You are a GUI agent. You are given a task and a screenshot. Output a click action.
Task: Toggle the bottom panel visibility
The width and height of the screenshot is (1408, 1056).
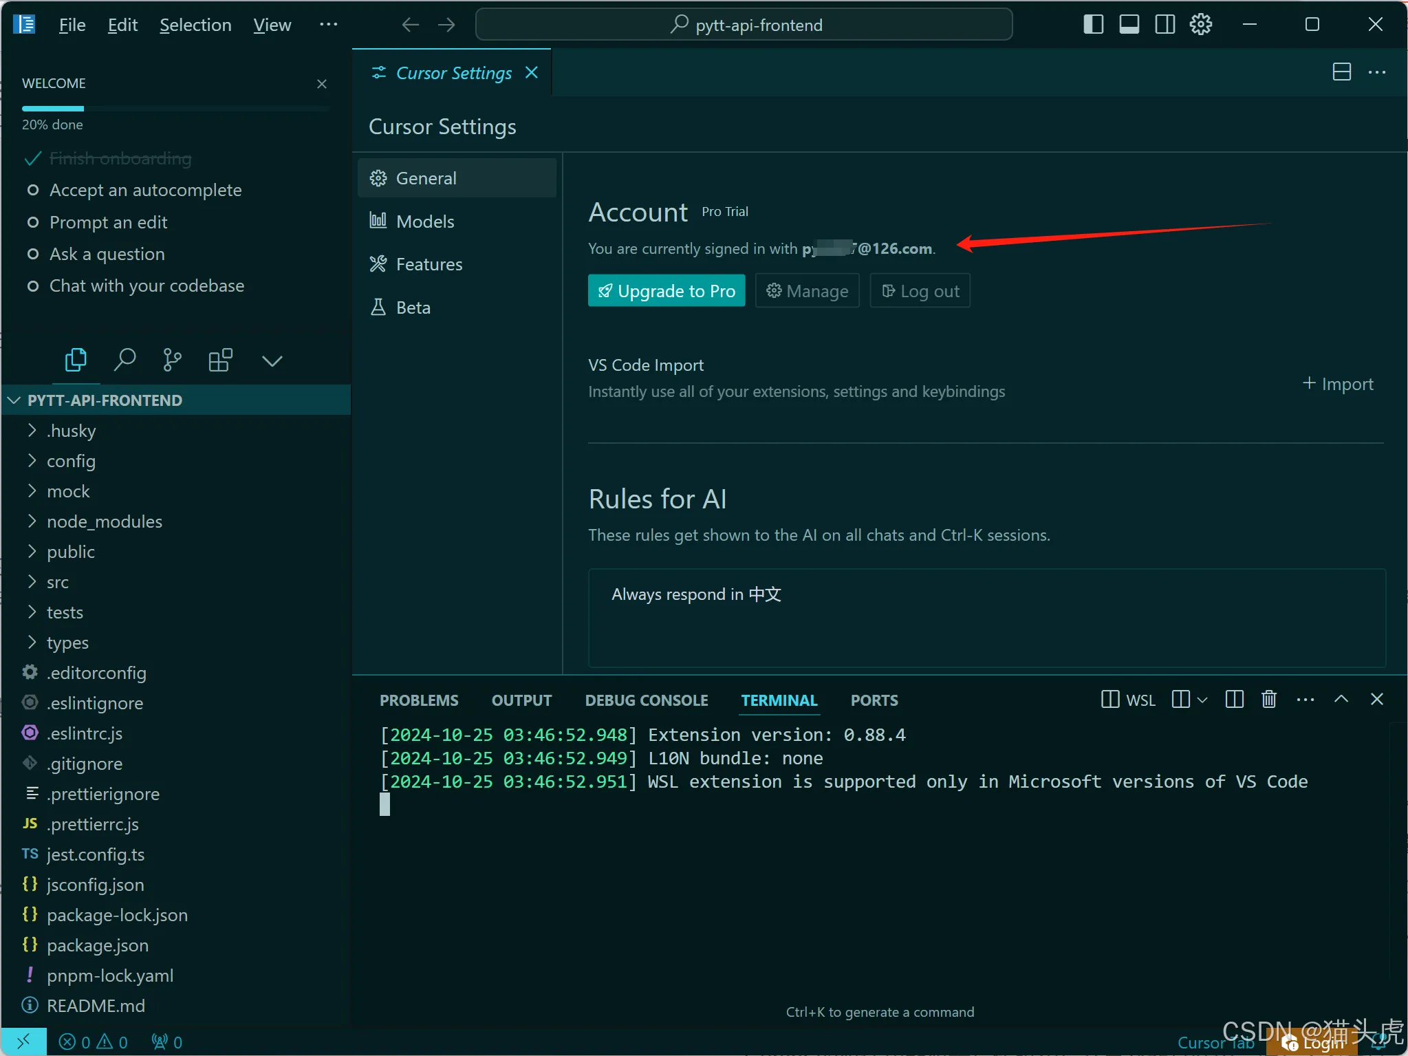[1129, 25]
